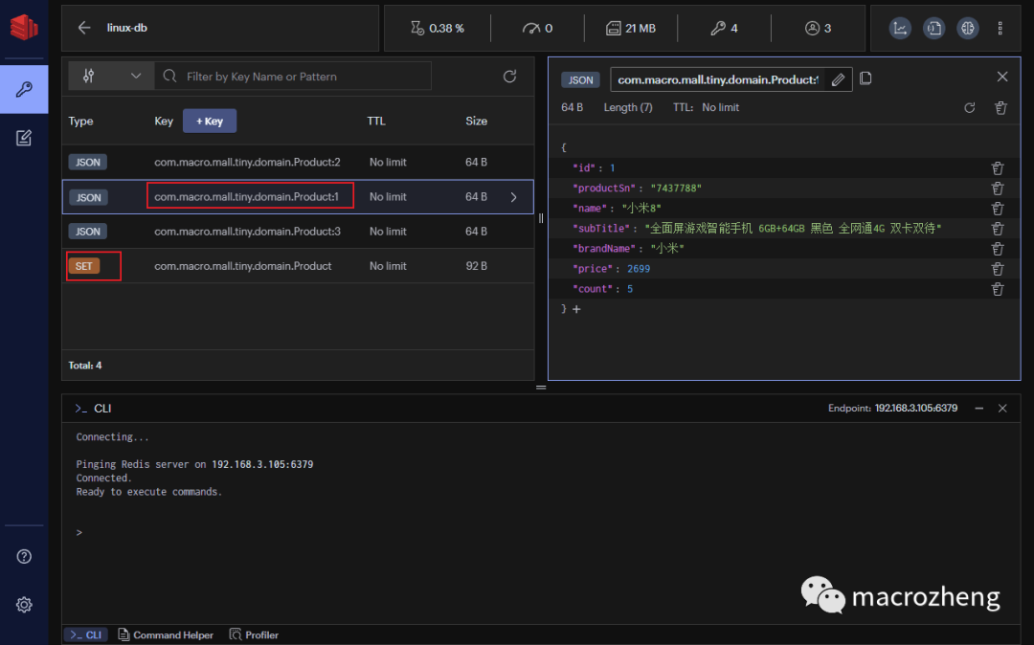Open the Command Helper tab
This screenshot has width=1034, height=645.
(166, 634)
